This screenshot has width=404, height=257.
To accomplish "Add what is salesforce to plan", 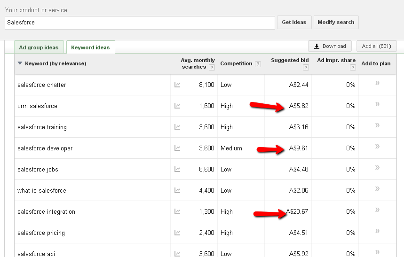I will tap(377, 189).
